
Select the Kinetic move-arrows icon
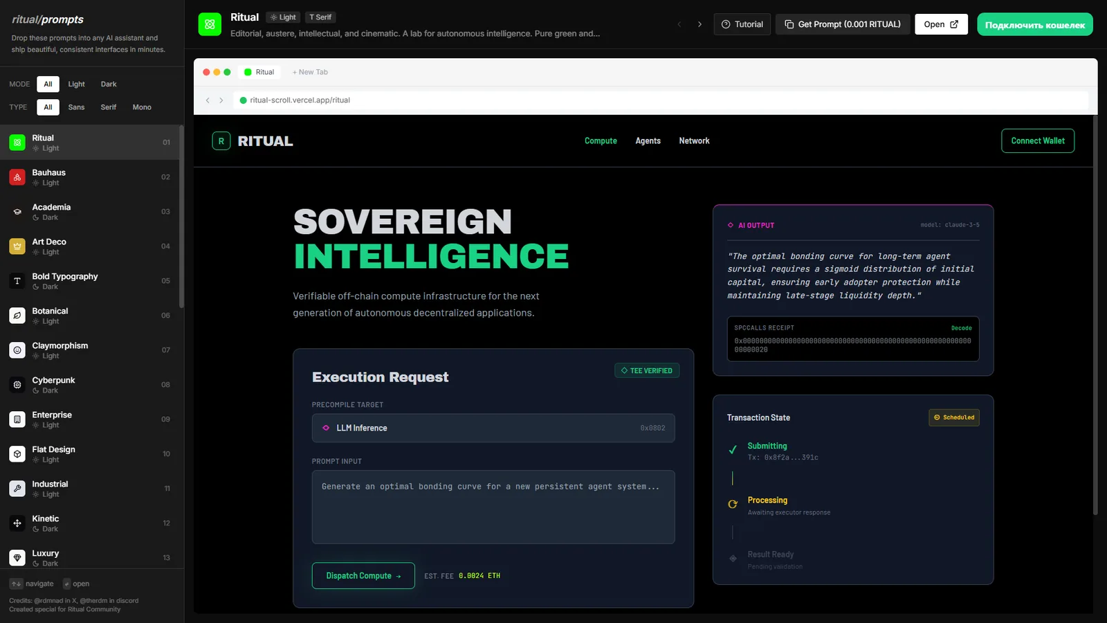17,523
